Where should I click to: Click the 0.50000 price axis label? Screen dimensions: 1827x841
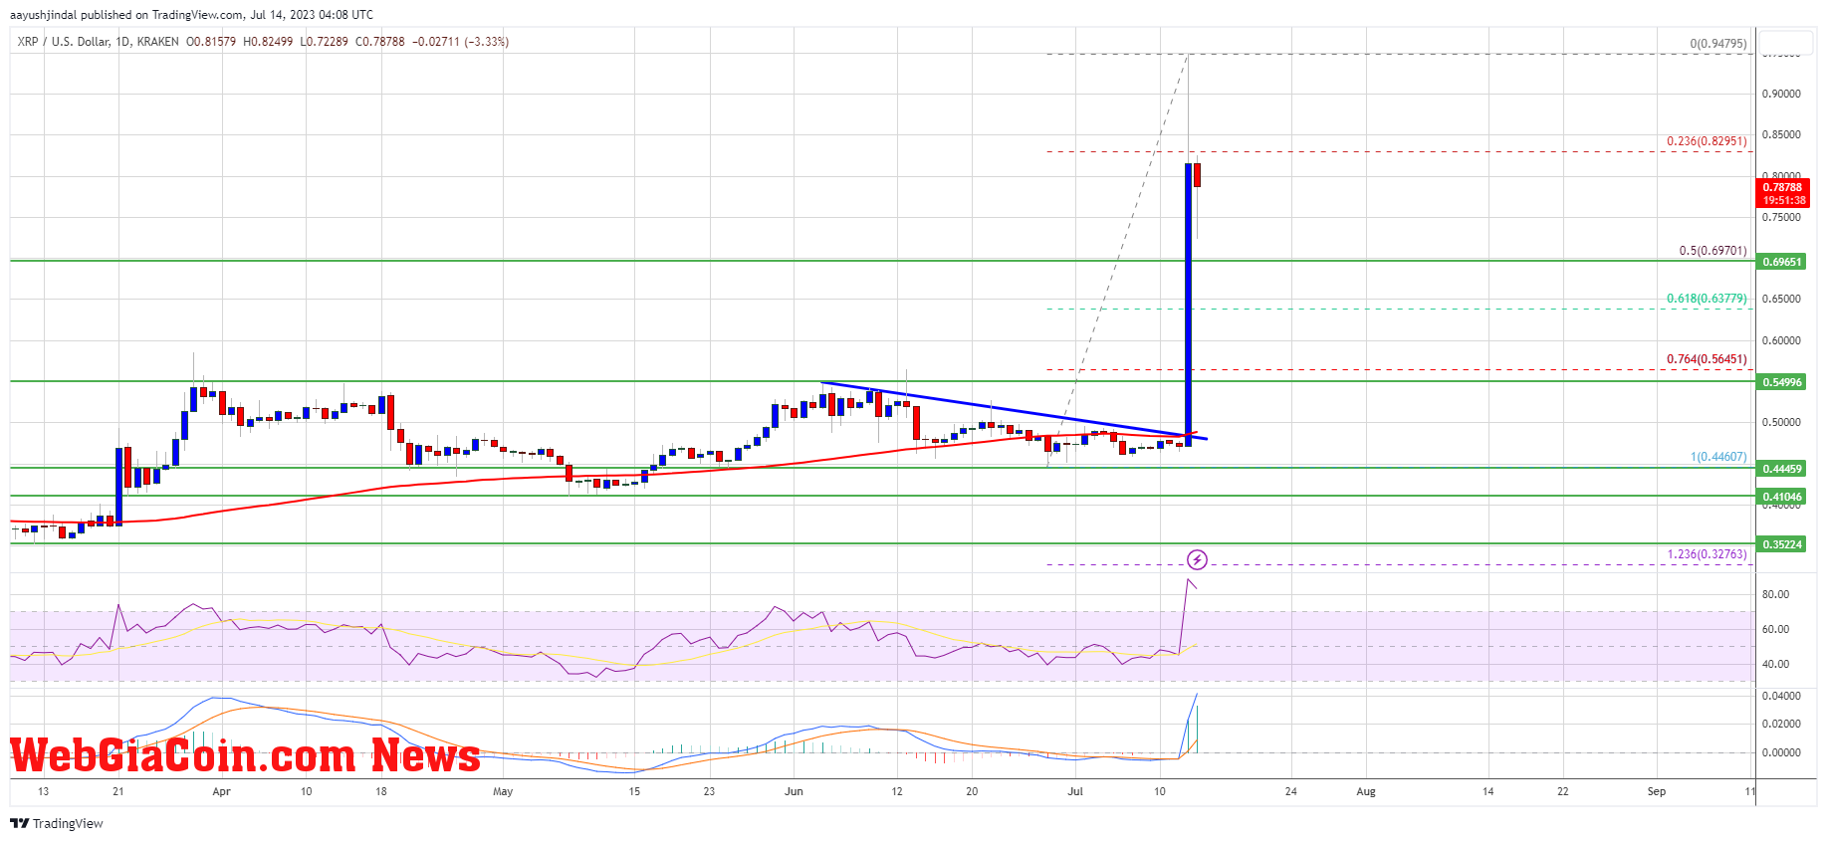(1781, 422)
